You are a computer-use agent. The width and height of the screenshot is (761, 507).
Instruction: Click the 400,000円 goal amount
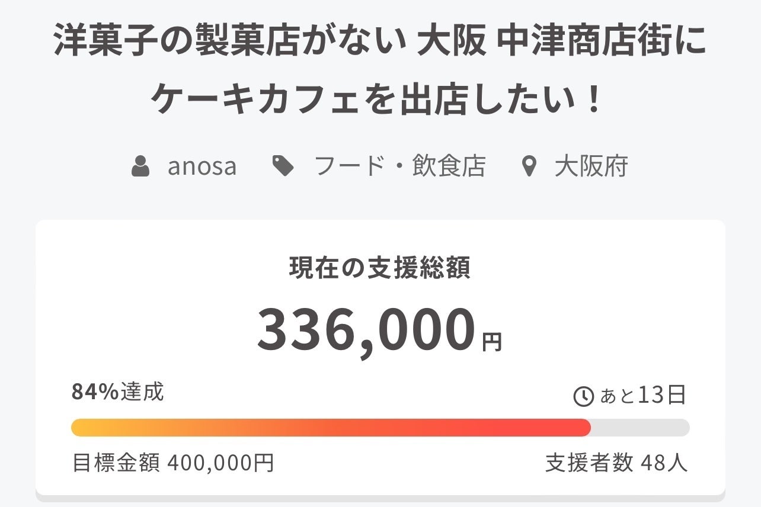[x=220, y=463]
